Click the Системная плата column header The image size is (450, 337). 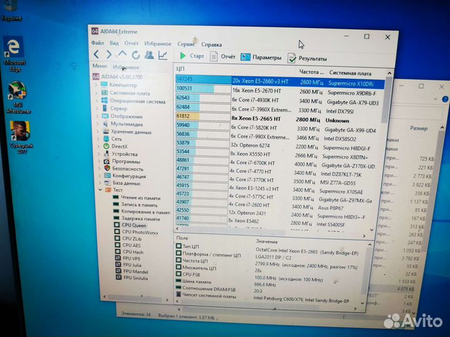click(350, 73)
